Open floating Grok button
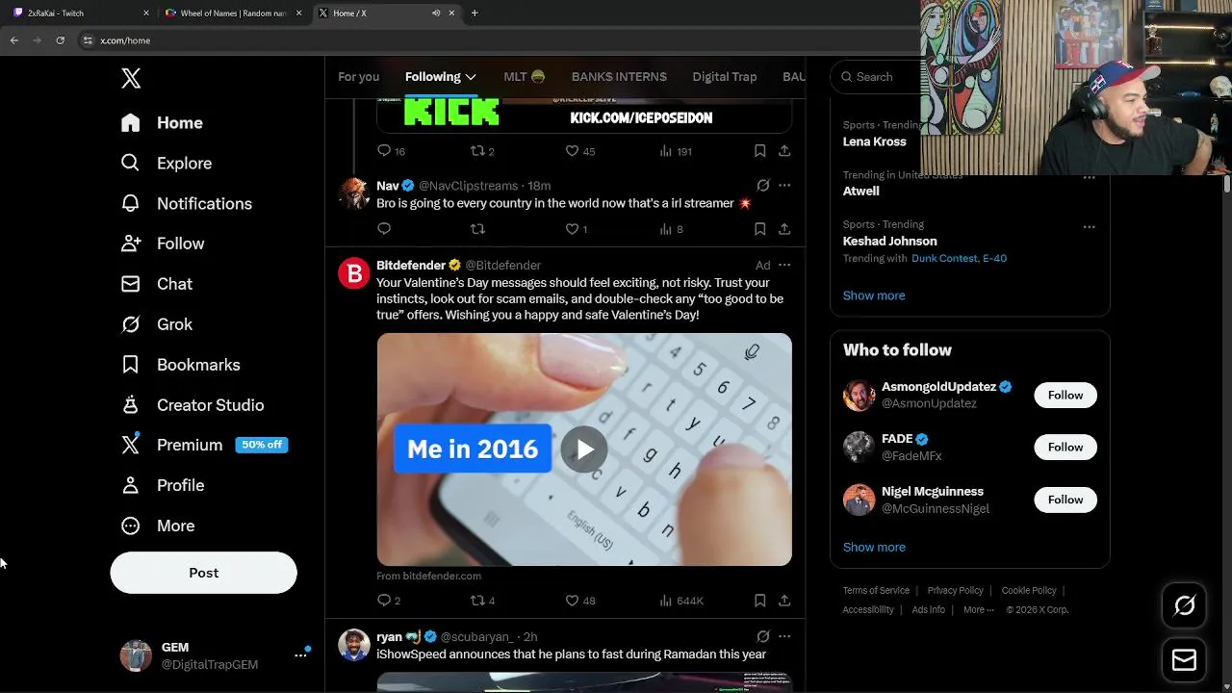1232x693 pixels. coord(1184,605)
